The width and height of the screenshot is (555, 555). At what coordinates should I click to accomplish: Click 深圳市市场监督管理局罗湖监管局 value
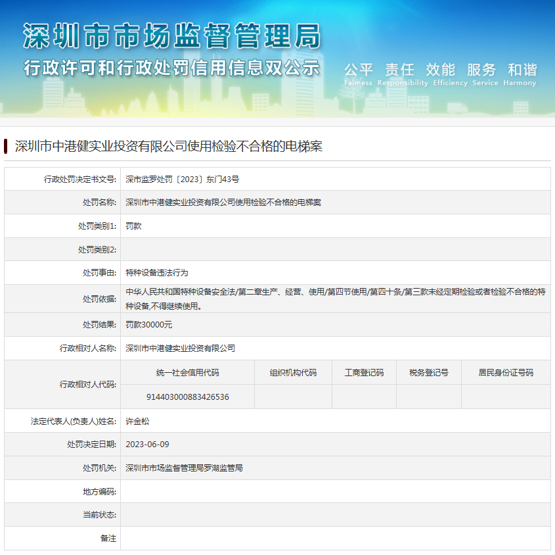[x=184, y=468]
